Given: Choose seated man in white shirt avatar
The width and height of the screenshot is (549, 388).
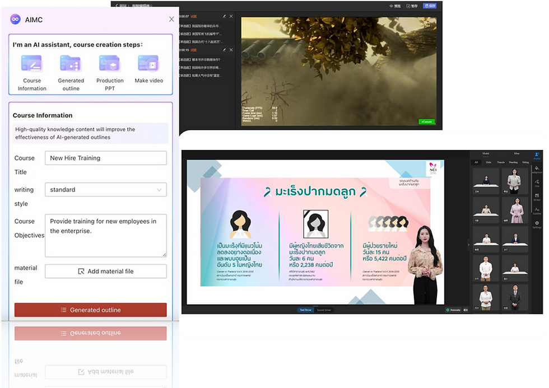Looking at the screenshot, I should (486, 239).
